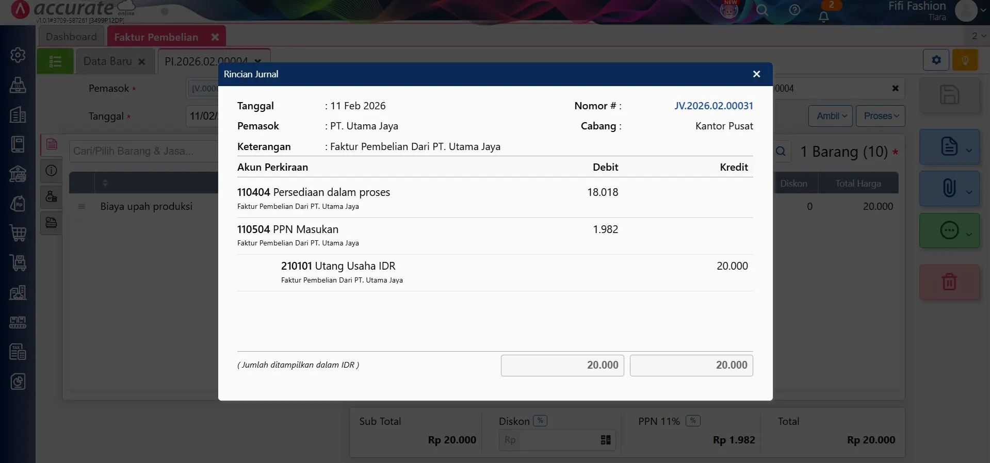Close the Rincian Jurnal dialog
Image resolution: width=990 pixels, height=463 pixels.
coord(756,74)
